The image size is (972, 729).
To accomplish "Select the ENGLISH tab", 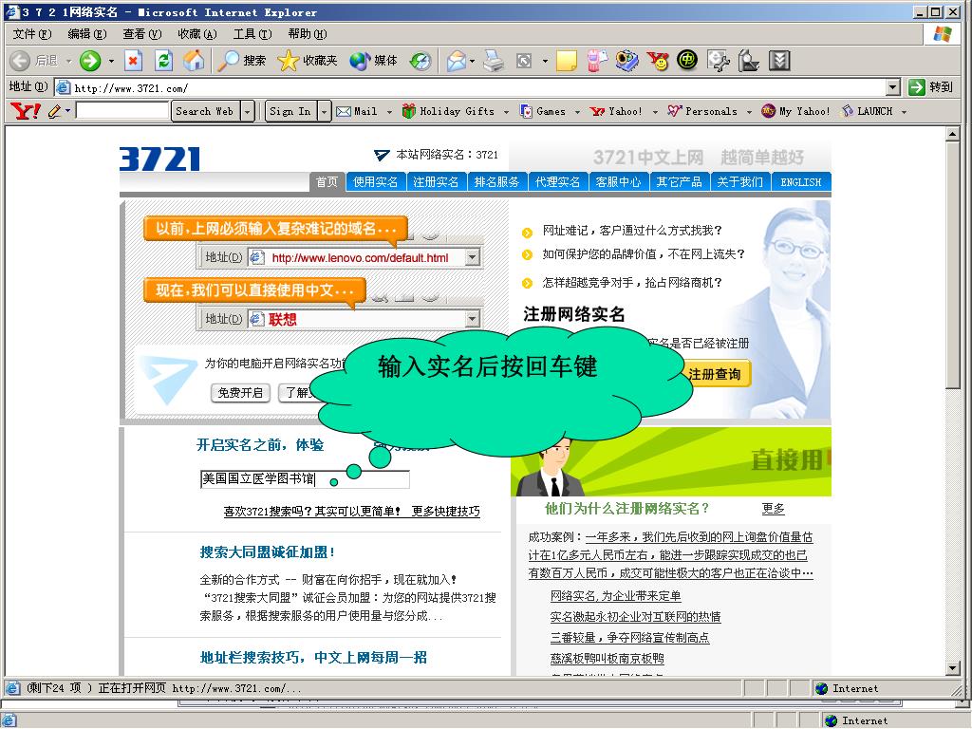I will tap(801, 181).
